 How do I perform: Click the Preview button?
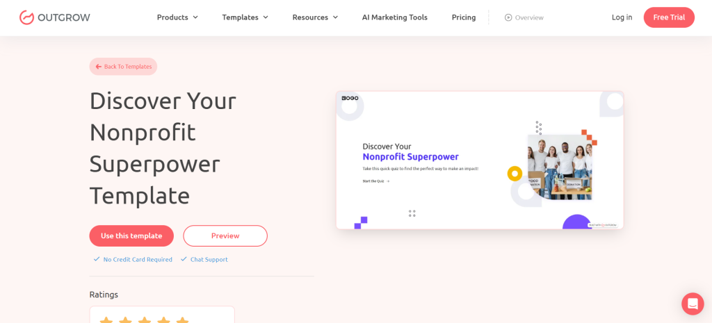[225, 235]
